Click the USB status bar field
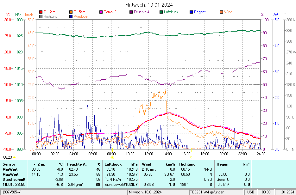This screenshot has width=296, height=195. (250, 192)
